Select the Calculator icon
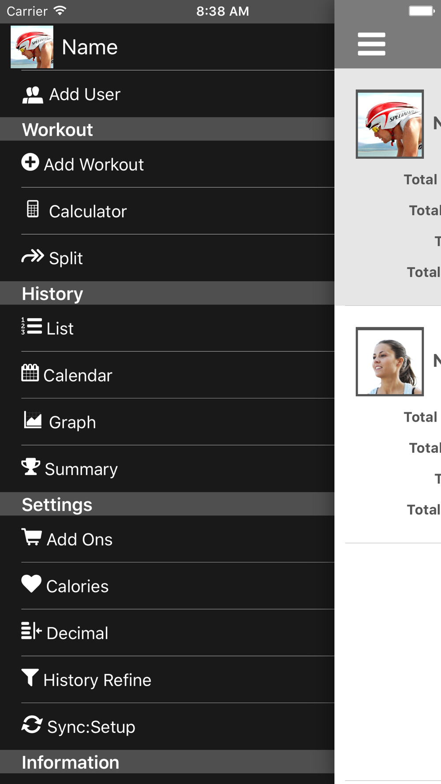The width and height of the screenshot is (441, 784). pos(33,209)
